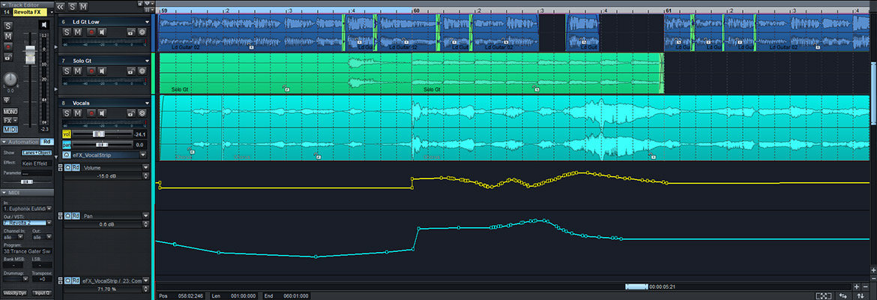Mute the Vocals track

[78, 113]
